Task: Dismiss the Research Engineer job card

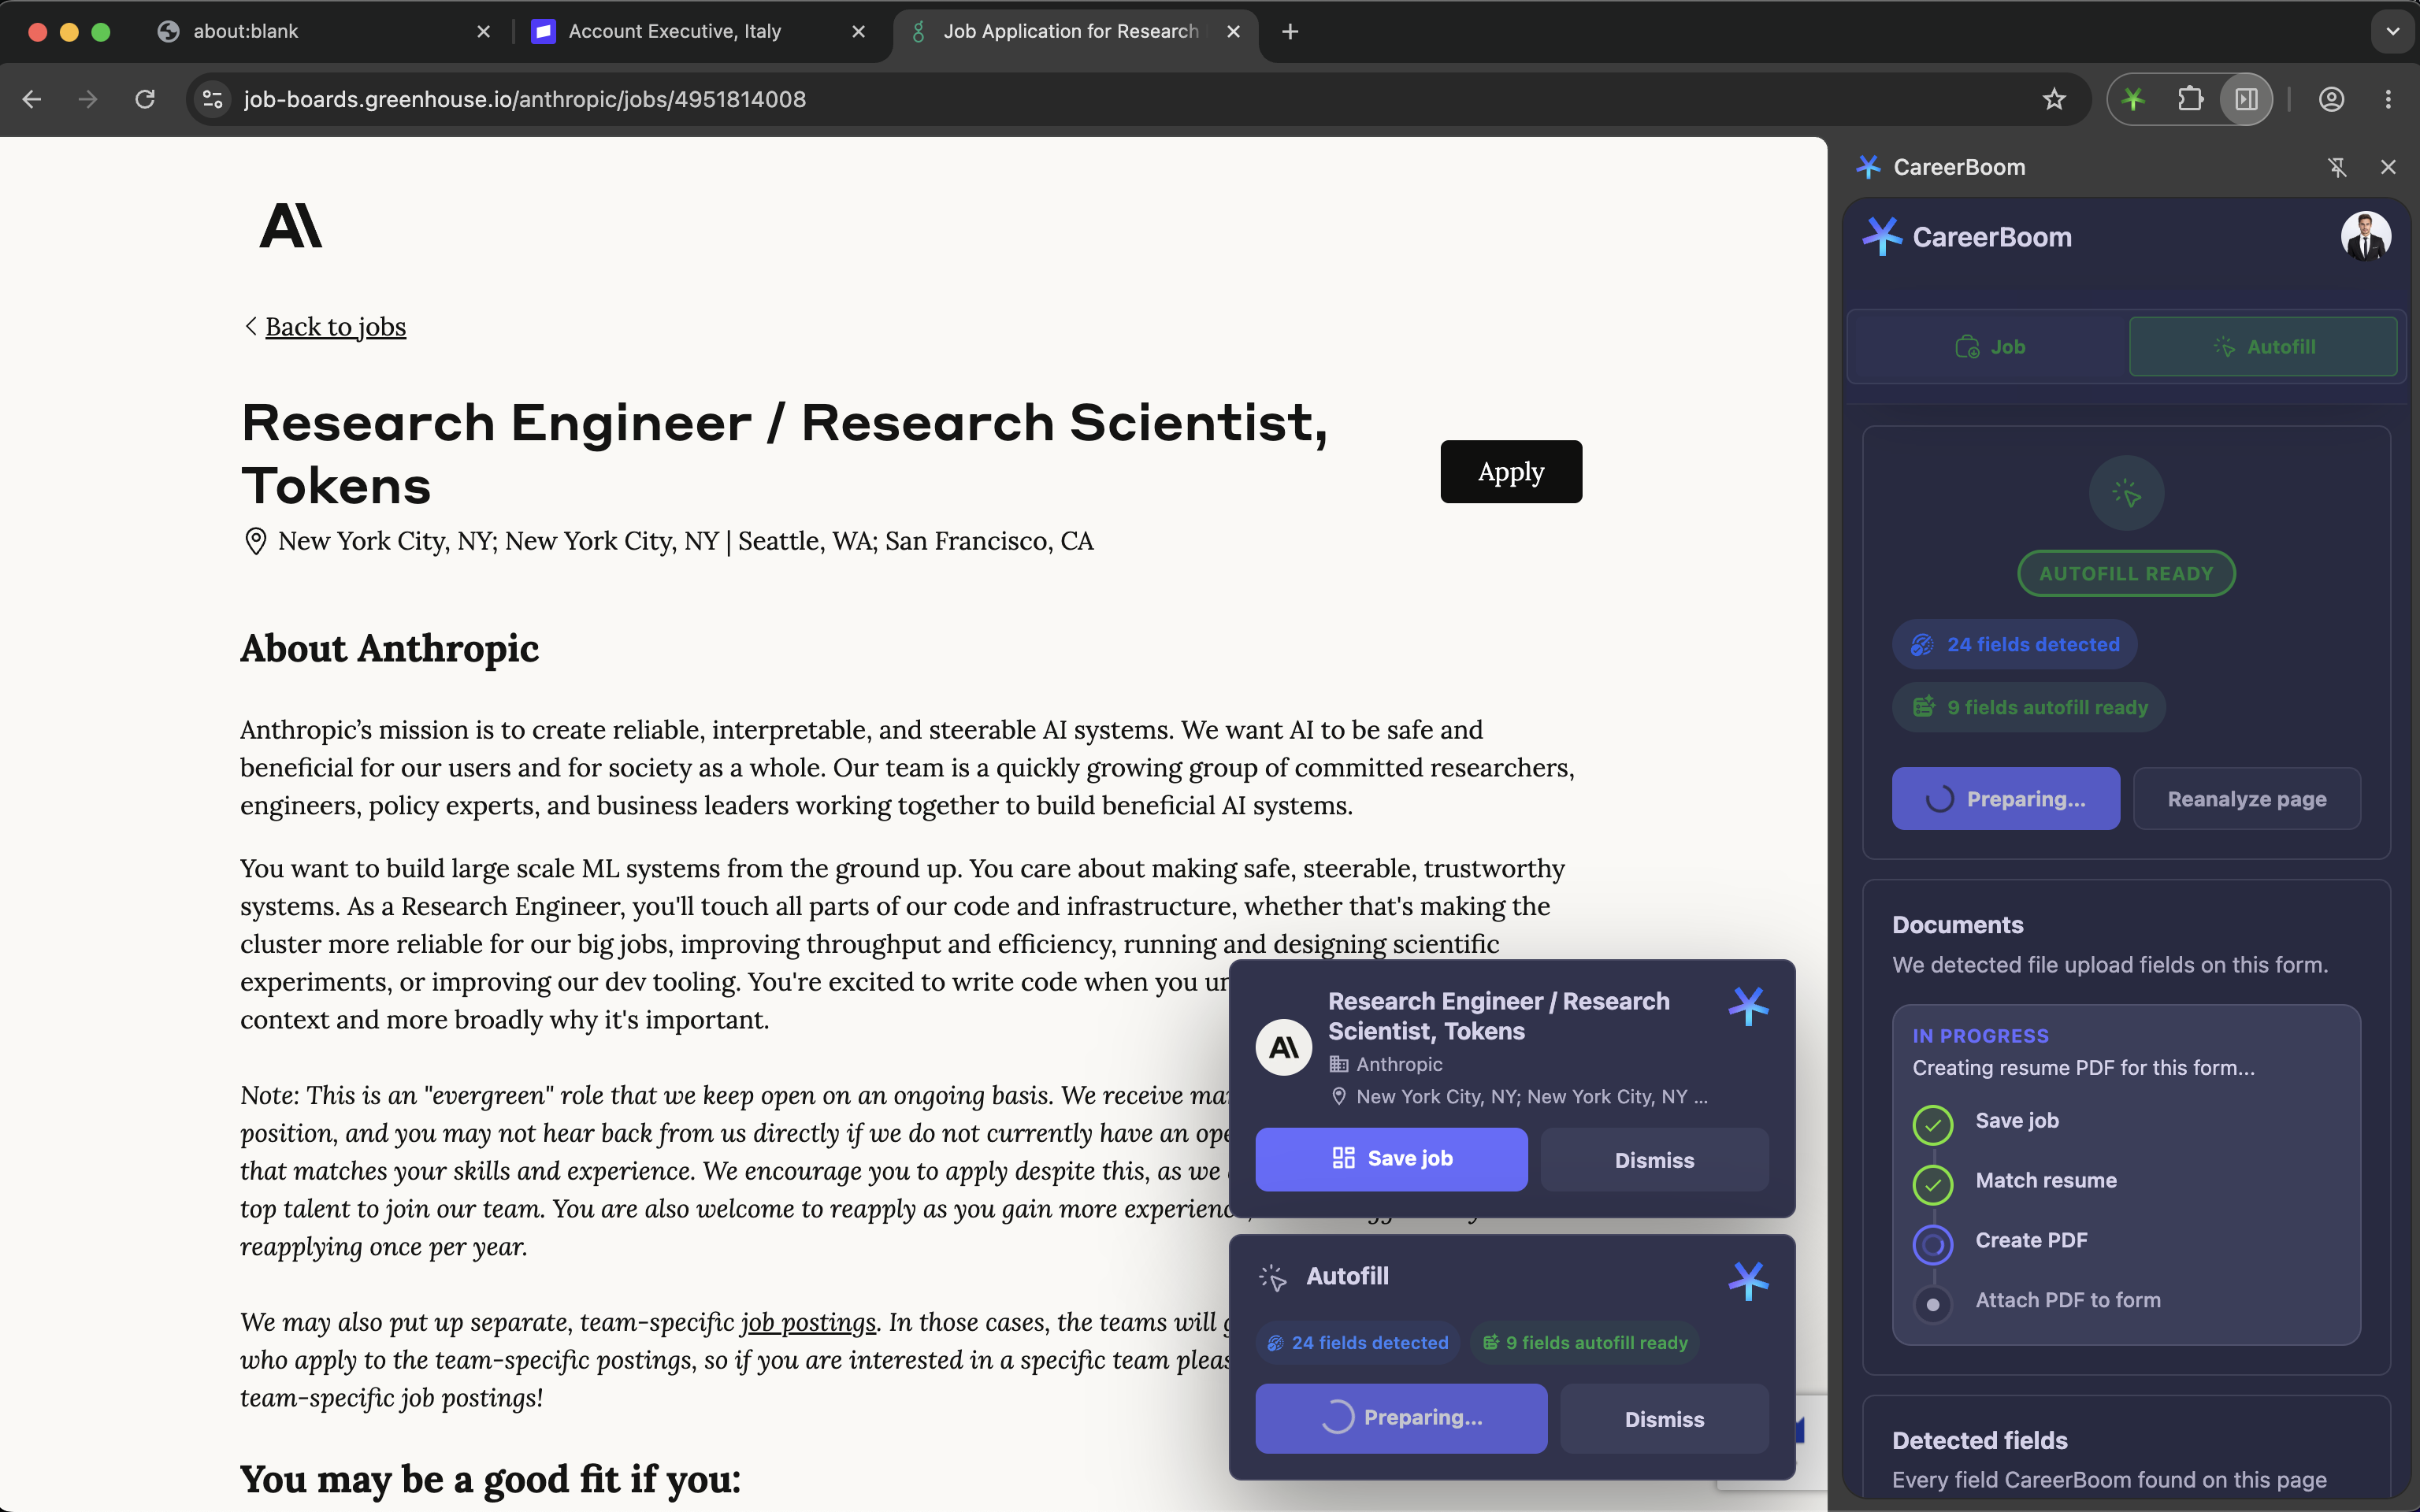Action: pos(1654,1160)
